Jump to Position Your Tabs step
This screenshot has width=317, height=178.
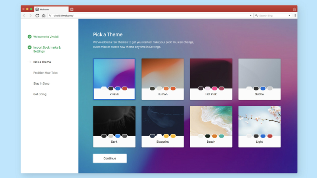point(45,73)
